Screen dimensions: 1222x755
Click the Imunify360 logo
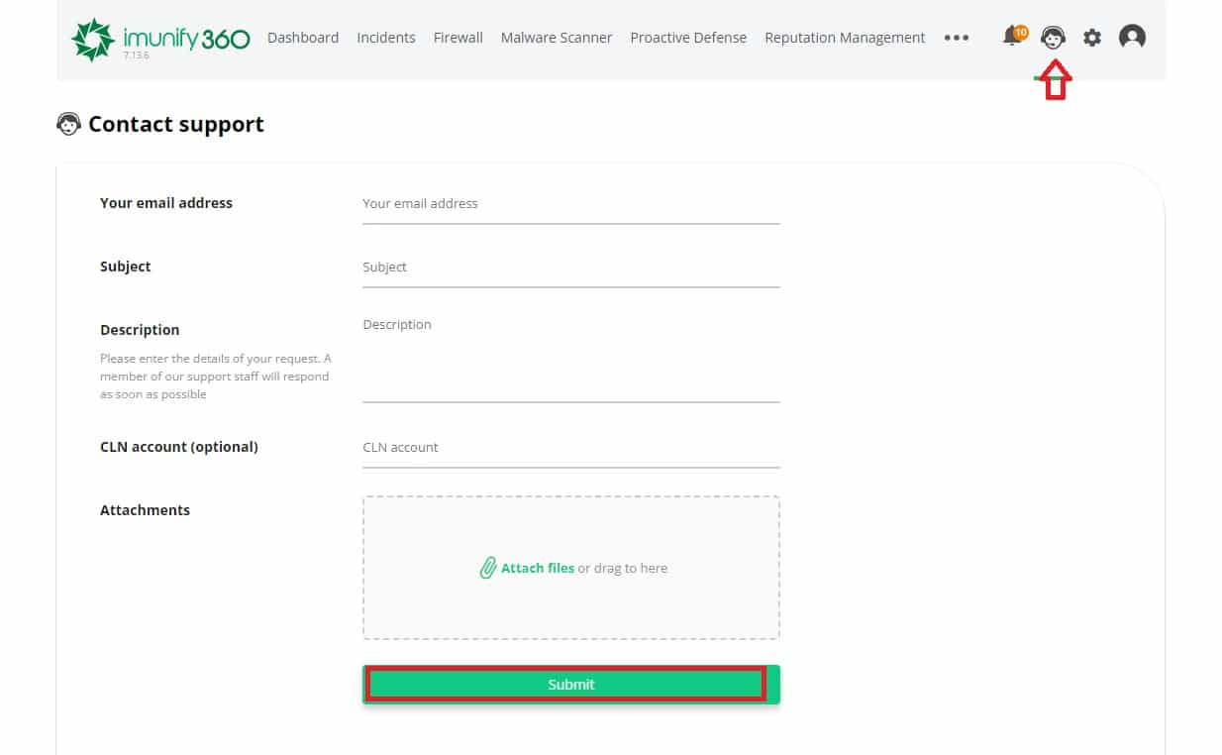(159, 39)
